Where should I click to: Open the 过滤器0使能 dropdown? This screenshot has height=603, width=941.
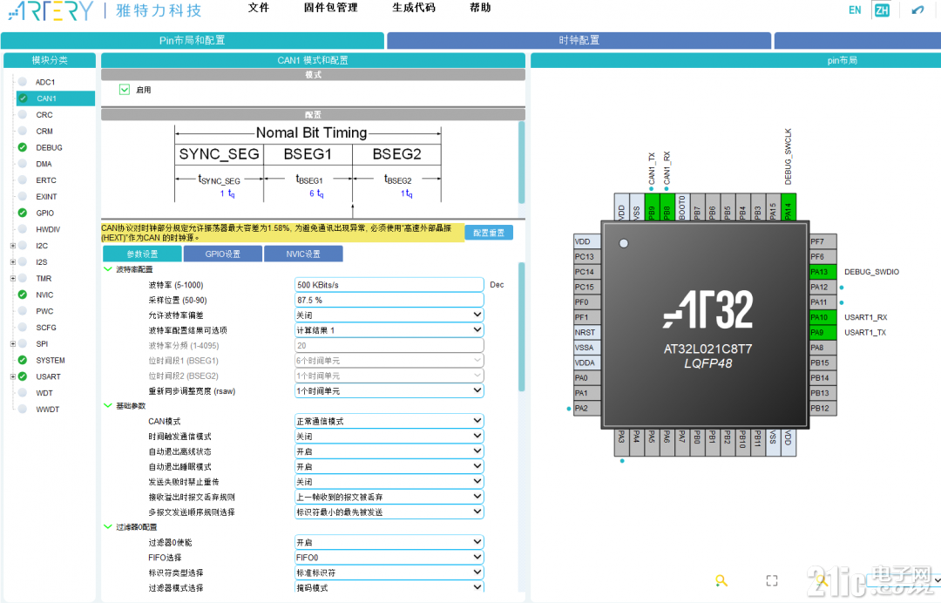389,542
